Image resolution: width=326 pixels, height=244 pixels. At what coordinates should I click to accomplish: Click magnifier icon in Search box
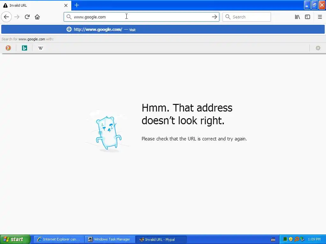228,17
